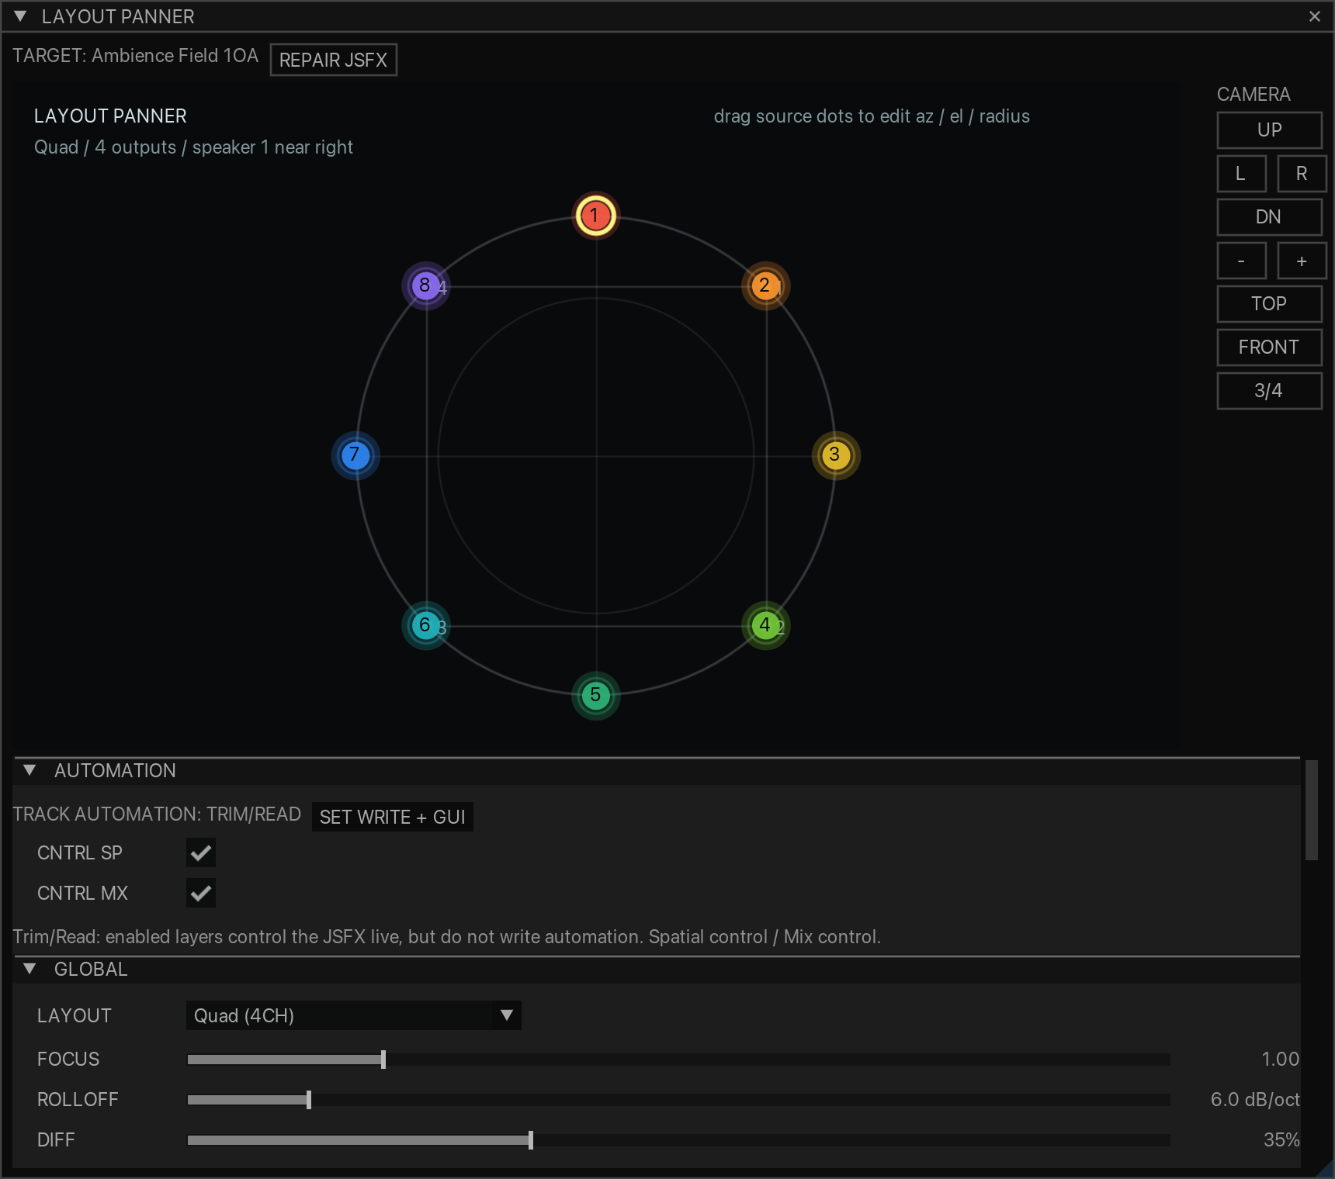Zoom camera out with minus button
Image resolution: width=1335 pixels, height=1179 pixels.
point(1241,260)
